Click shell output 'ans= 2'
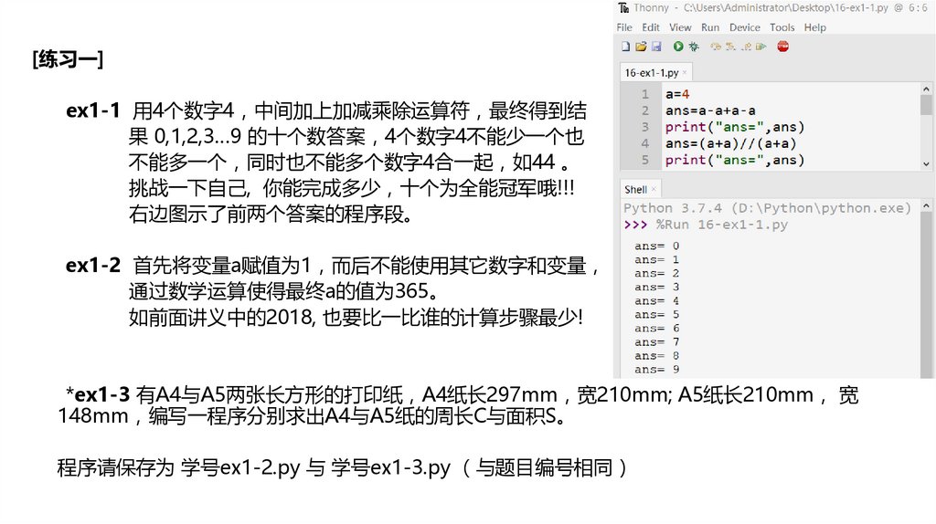 [x=656, y=274]
